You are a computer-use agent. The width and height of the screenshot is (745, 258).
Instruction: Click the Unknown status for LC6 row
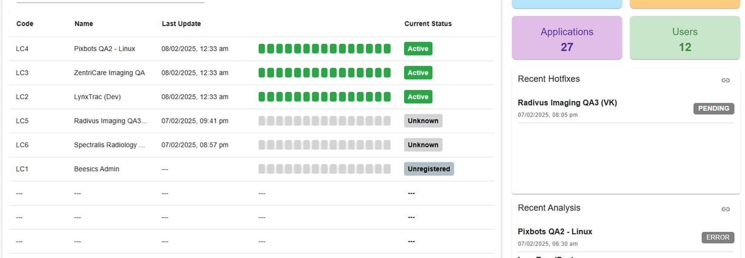(x=423, y=145)
